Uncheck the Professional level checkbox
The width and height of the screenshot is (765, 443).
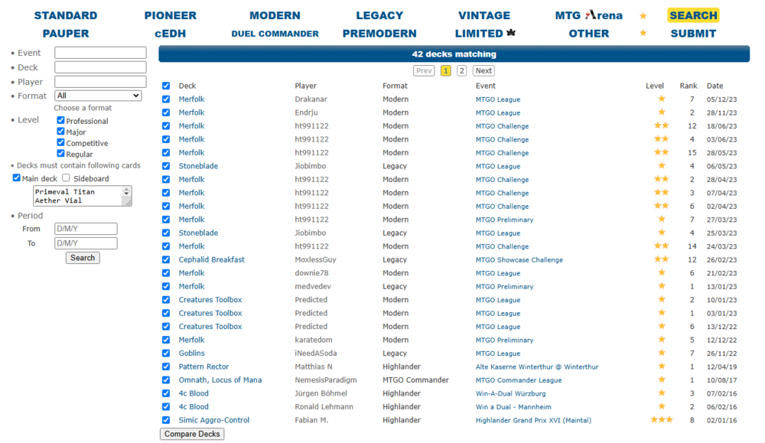tap(61, 121)
